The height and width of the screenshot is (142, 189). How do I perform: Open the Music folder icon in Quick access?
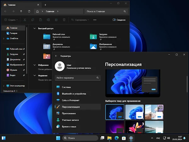[47, 56]
